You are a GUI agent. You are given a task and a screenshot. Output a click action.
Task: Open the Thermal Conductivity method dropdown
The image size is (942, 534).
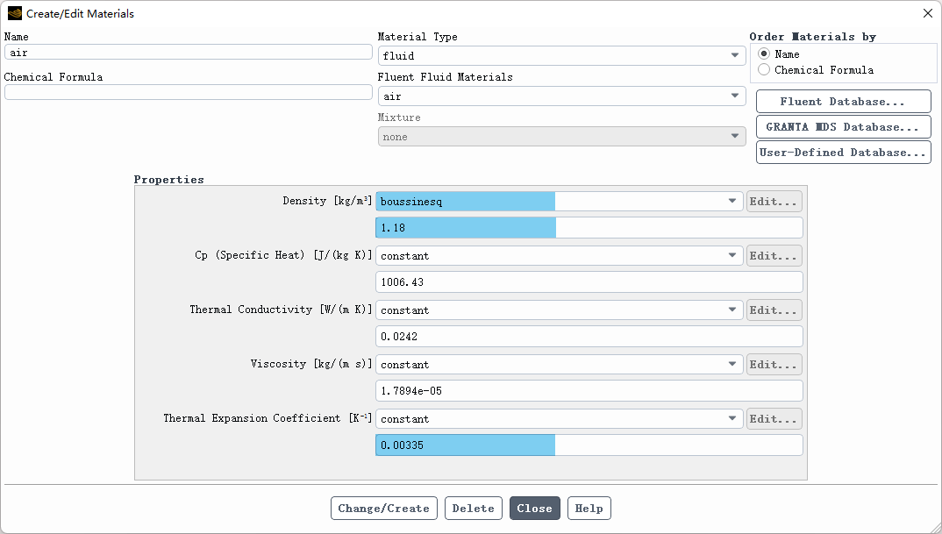[x=559, y=310]
